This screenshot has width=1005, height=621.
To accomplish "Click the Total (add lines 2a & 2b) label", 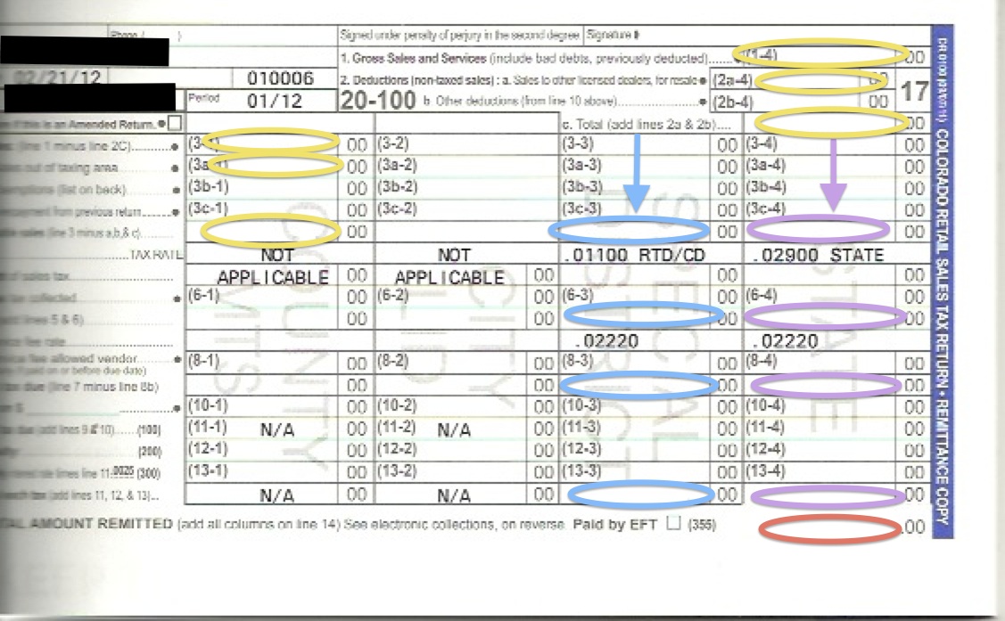I will [646, 124].
